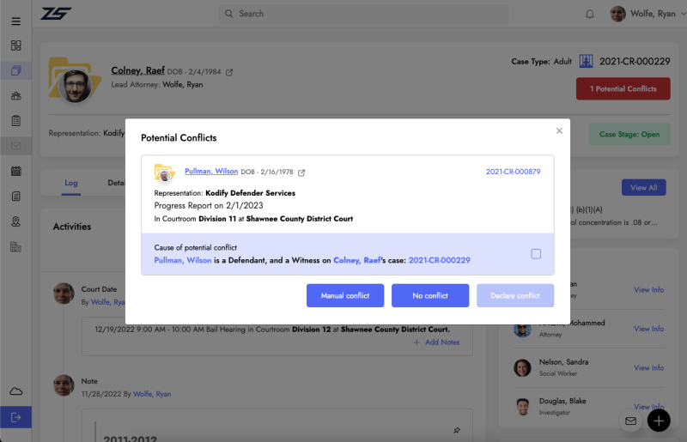Screen dimensions: 687x442
Task: Click the cloud icon in sidebar
Action: click(x=15, y=391)
